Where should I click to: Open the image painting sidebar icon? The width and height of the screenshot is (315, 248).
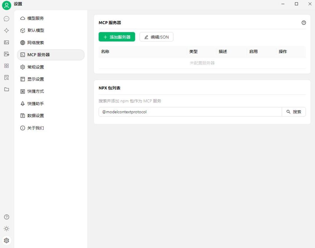(6, 42)
